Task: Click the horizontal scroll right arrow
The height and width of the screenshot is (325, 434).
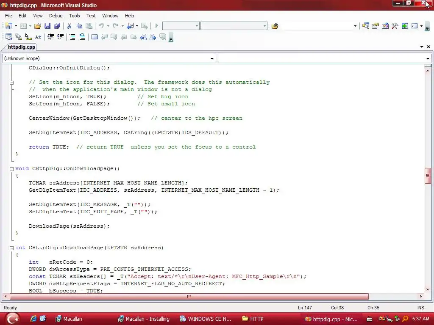Action: click(x=421, y=296)
